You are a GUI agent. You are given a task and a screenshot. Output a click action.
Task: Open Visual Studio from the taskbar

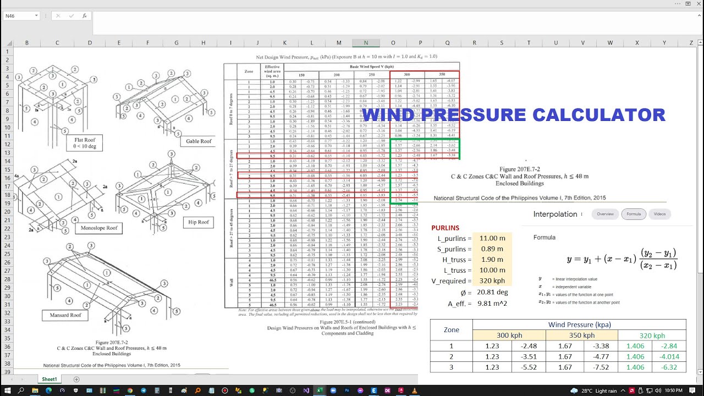pos(306,391)
